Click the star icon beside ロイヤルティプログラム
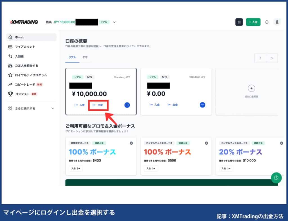This screenshot has width=288, height=221. pyautogui.click(x=10, y=75)
